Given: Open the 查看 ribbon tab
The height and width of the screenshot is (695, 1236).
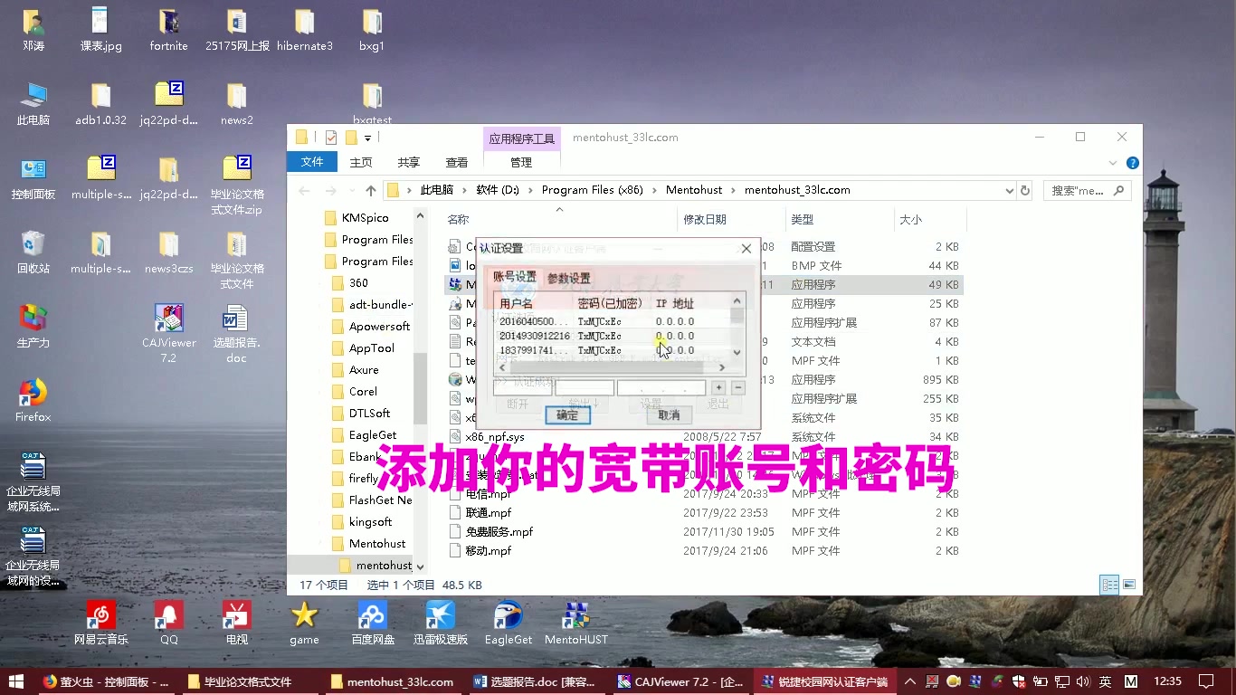Looking at the screenshot, I should (x=457, y=162).
